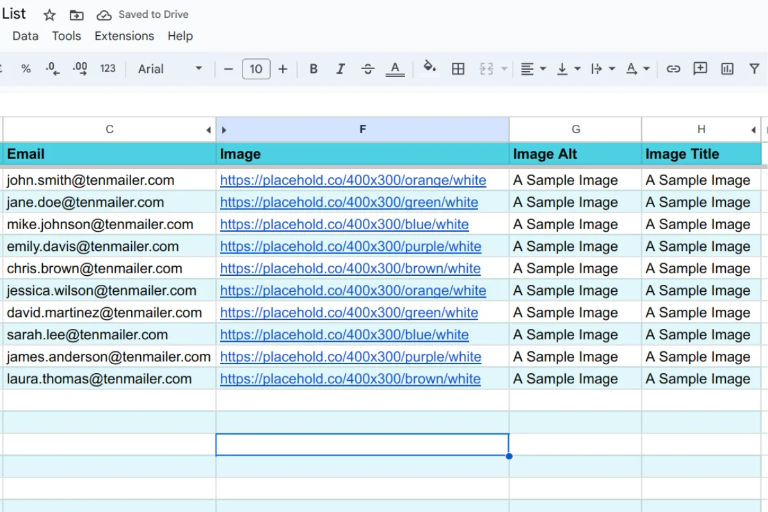Insert a comment
Screen dimensions: 768x512
tap(700, 68)
